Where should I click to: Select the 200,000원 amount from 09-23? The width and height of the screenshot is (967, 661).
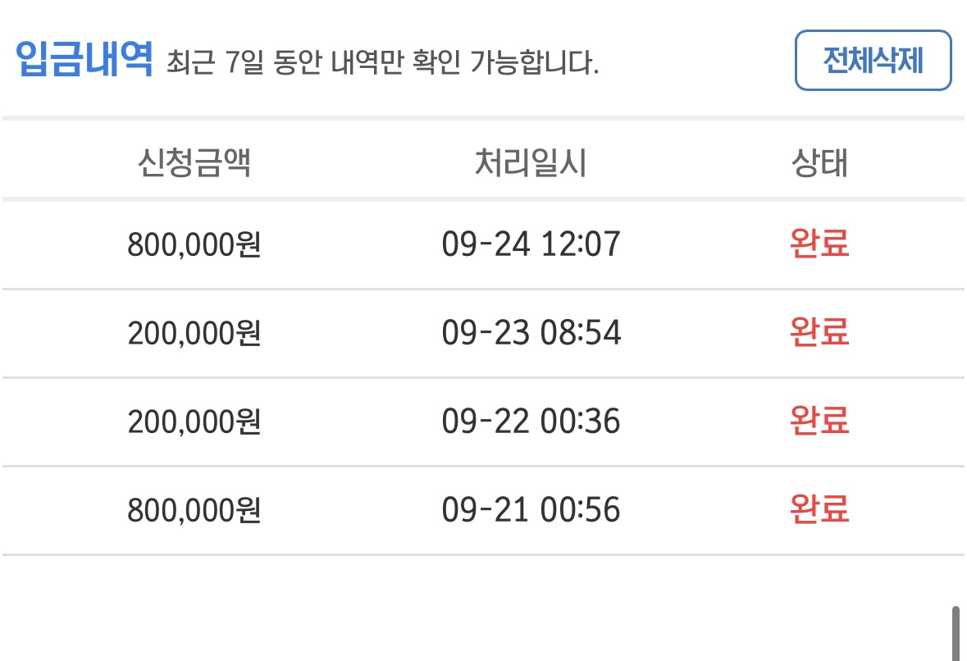194,333
